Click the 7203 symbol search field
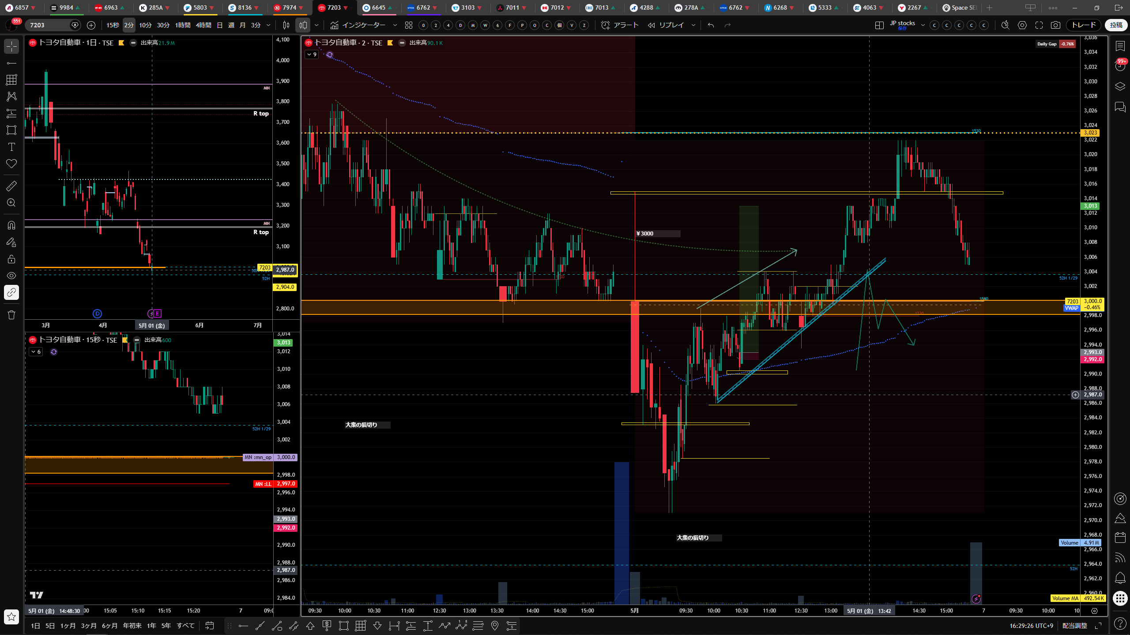The image size is (1130, 635). click(x=48, y=25)
